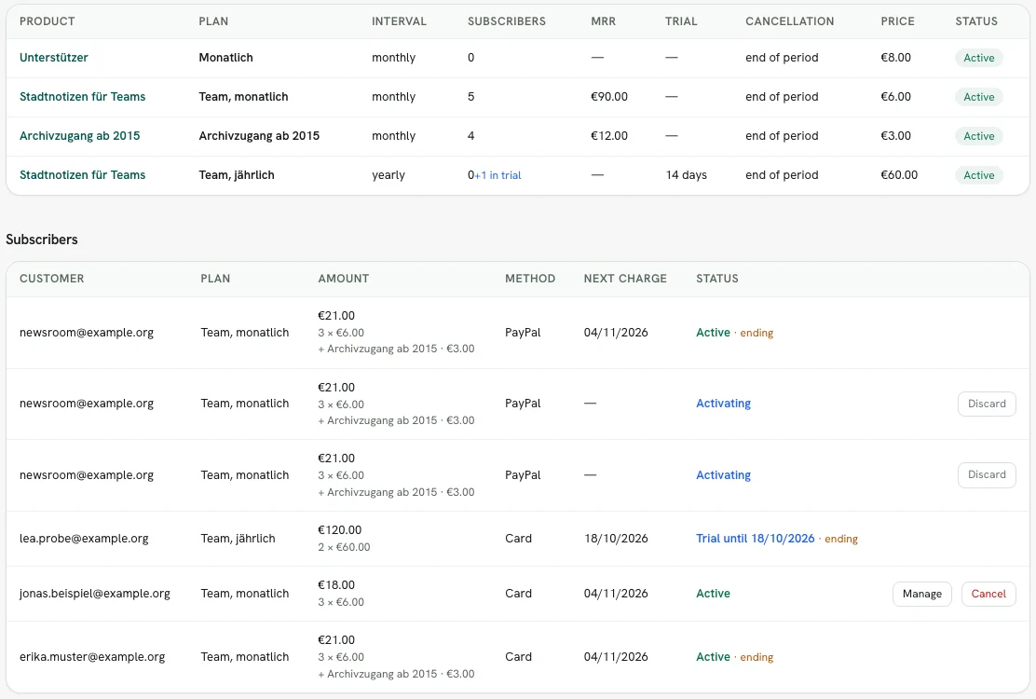
Task: Click the 'Trial until 18/10/2026' status
Action: 756,539
